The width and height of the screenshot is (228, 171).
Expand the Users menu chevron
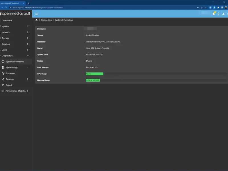coord(28,50)
